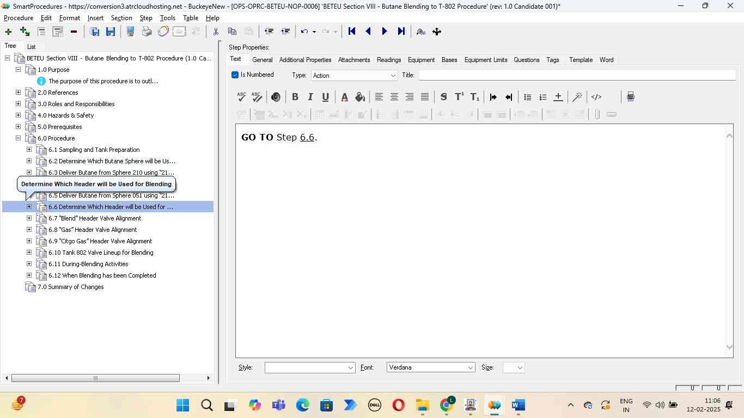
Task: Align text left in editor
Action: (x=379, y=97)
